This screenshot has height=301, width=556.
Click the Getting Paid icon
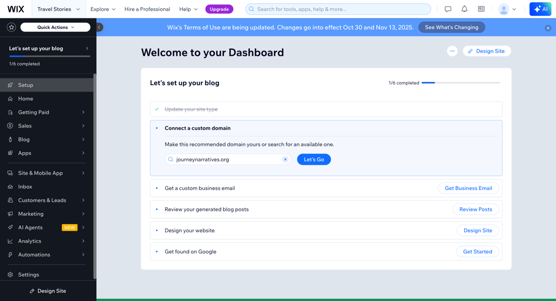[x=10, y=112]
